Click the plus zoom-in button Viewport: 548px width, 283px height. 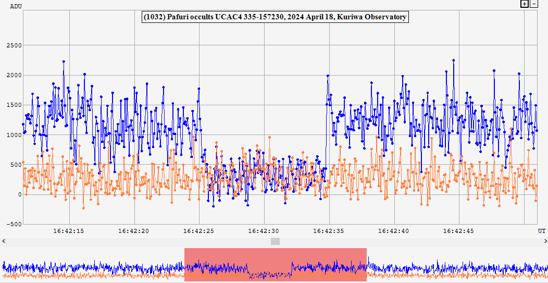coord(524,4)
